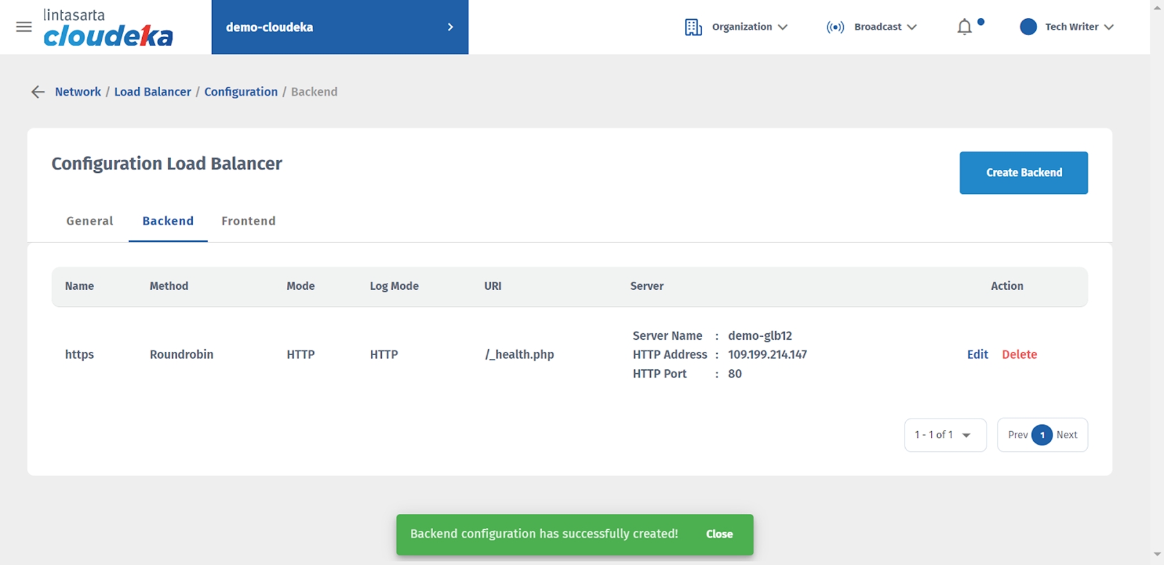Go to Load Balancer breadcrumb link
The height and width of the screenshot is (565, 1164).
coord(152,92)
